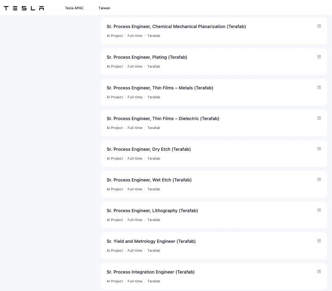
Task: View Sr. Yield and Metrology Engineer job
Action: click(x=151, y=242)
